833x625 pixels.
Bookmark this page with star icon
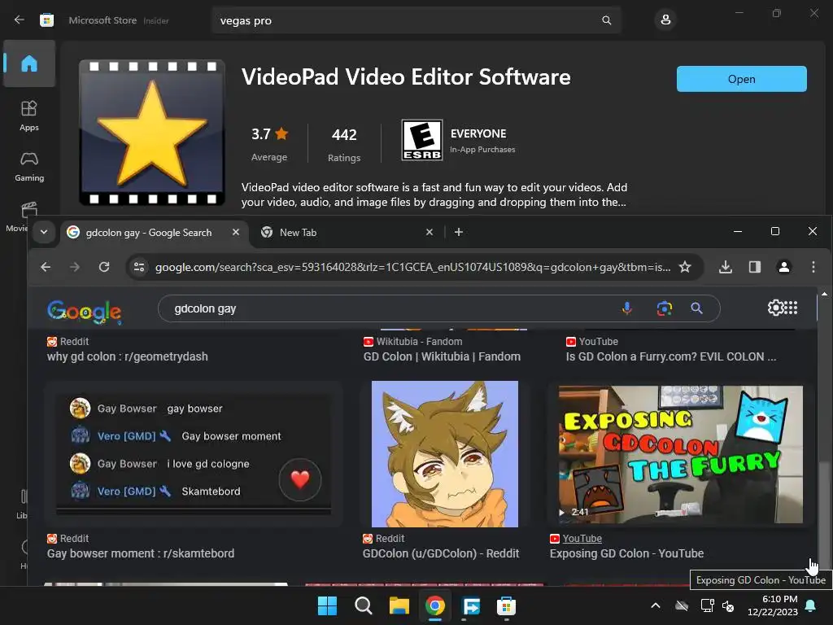(x=685, y=267)
